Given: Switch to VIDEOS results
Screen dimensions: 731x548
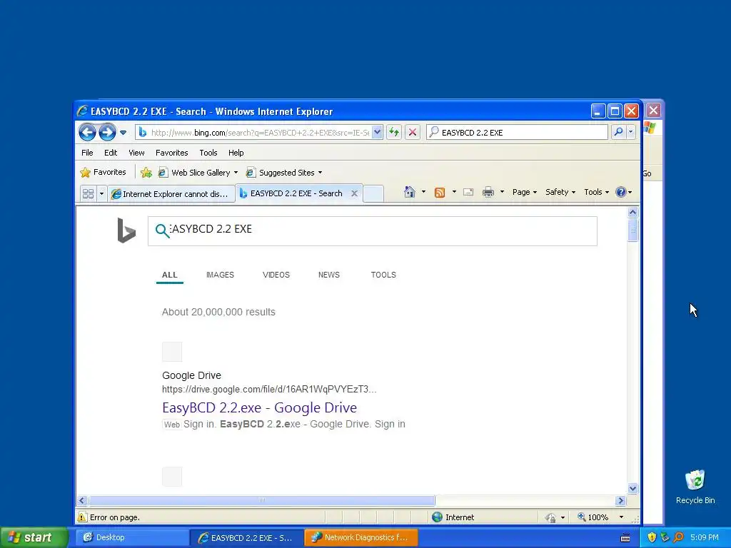Looking at the screenshot, I should coord(276,275).
